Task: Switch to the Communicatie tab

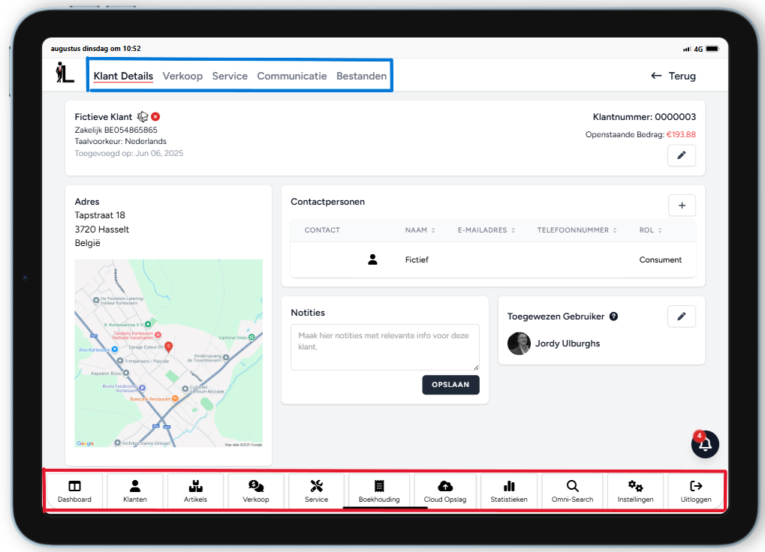Action: coord(291,76)
